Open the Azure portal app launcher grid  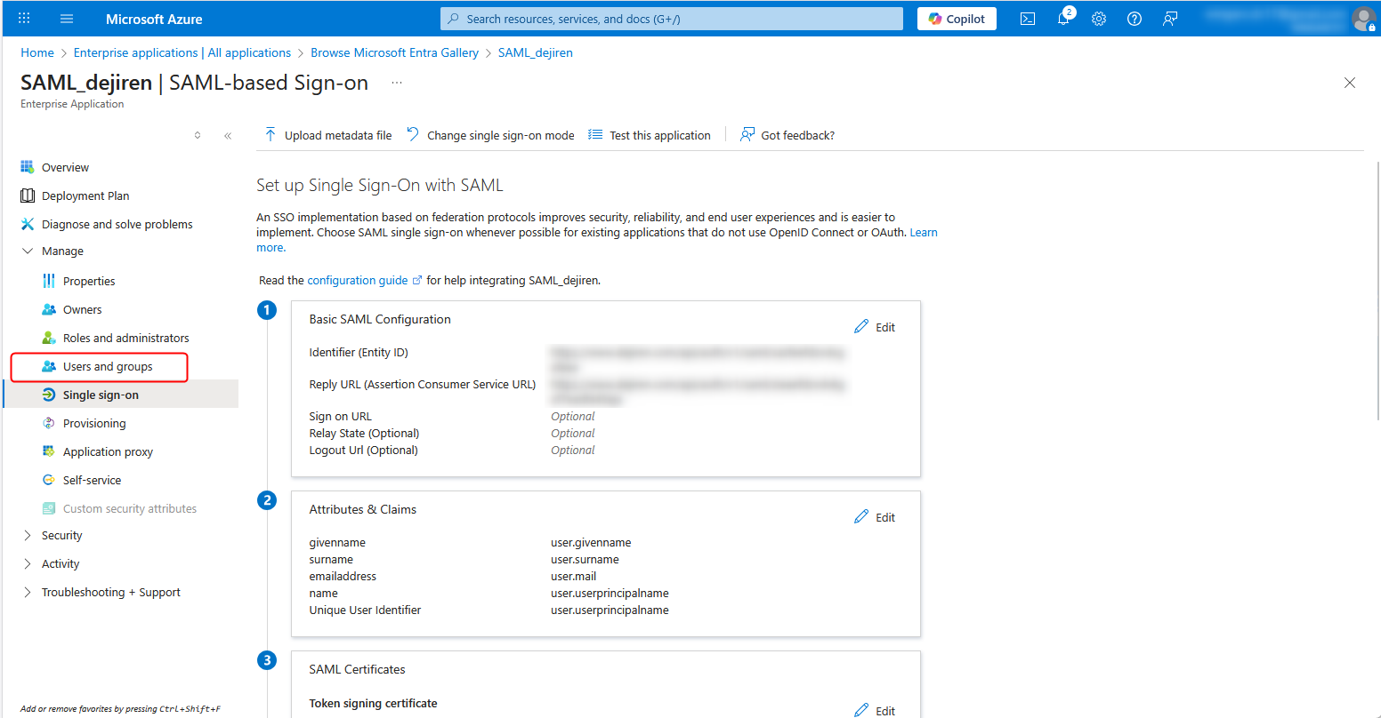(24, 19)
